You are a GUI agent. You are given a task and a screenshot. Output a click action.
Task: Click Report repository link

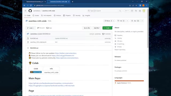point(120,50)
